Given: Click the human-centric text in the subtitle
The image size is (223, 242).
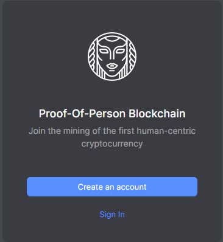Looking at the screenshot, I should point(166,131).
